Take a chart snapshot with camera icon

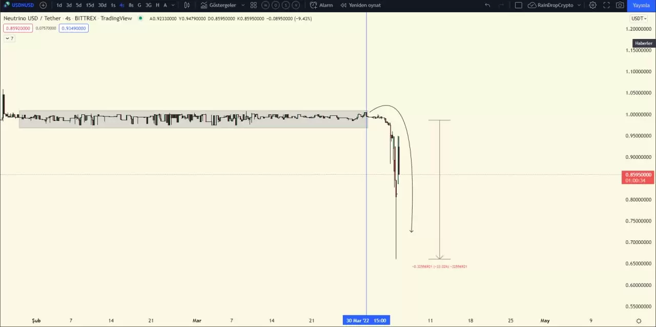620,5
